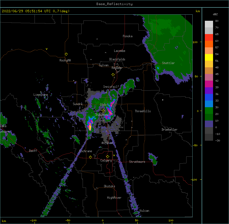The width and height of the screenshot is (229, 224).
Task: Click the isolated green echo east of Strathmore
Action: pyautogui.click(x=153, y=159)
